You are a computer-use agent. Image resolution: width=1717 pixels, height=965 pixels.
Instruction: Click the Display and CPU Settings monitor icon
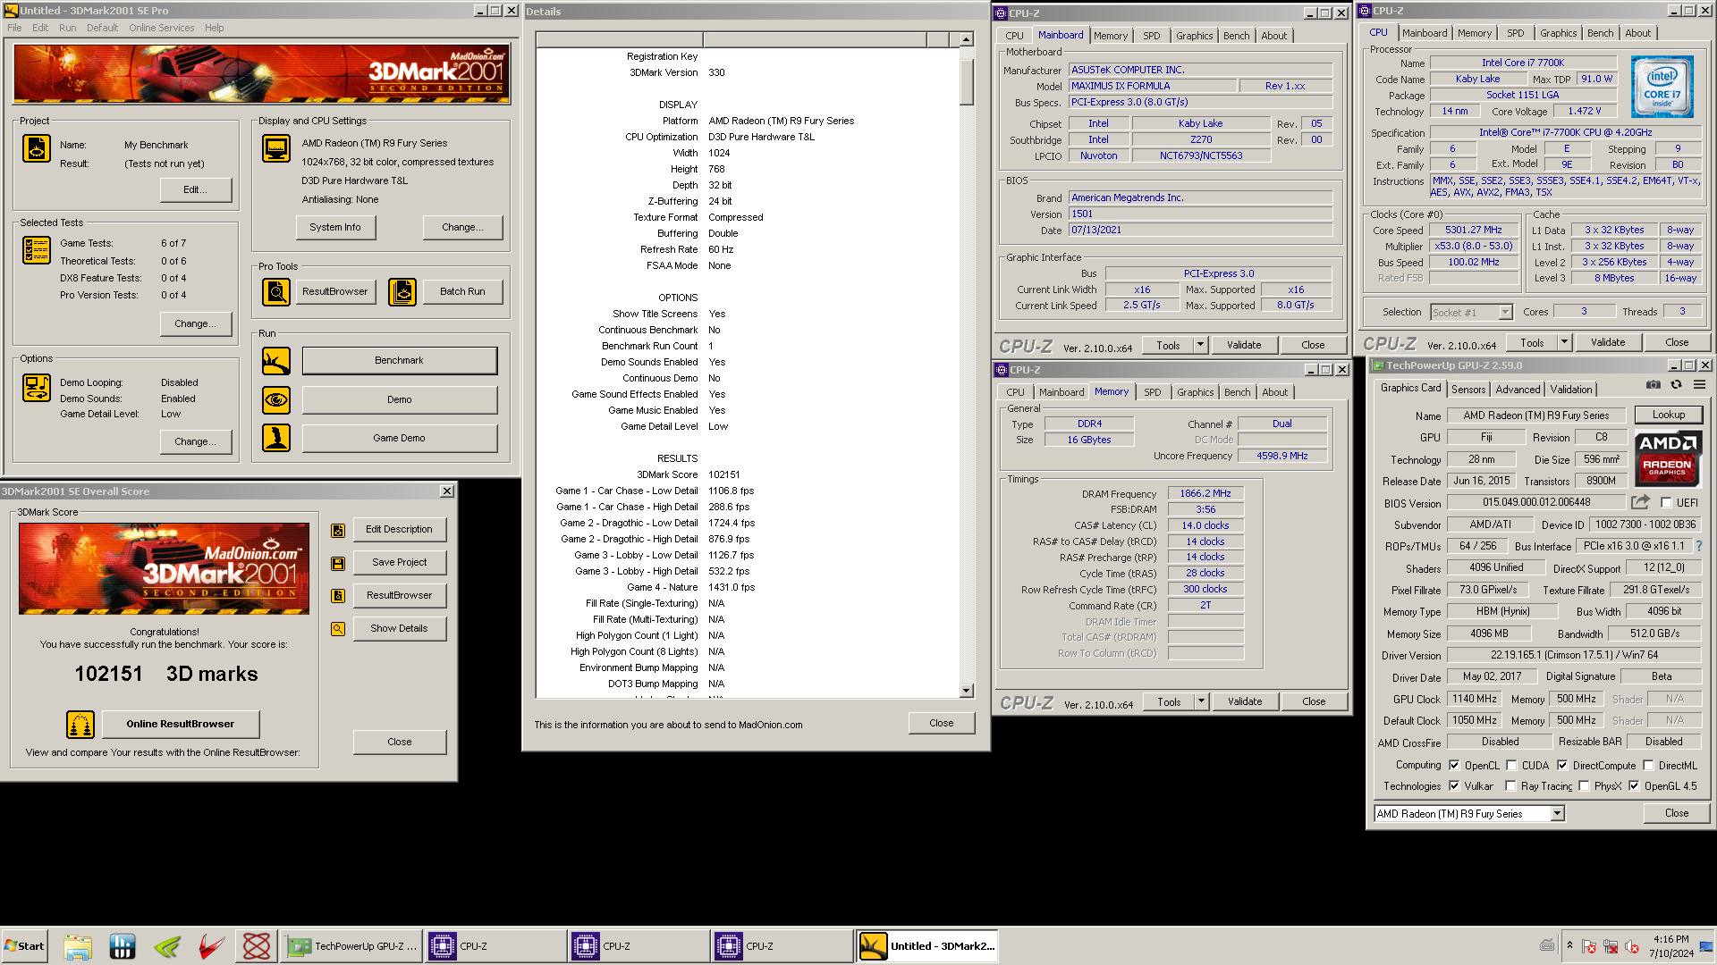click(276, 148)
